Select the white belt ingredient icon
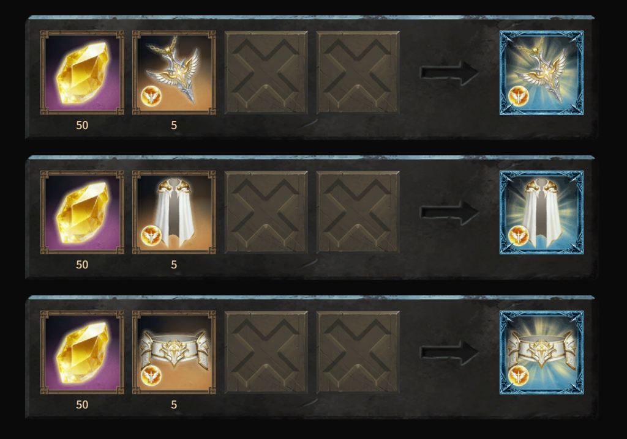 (x=174, y=352)
